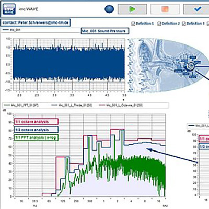
Task: Click the Mic_001_L_Thirds_01 blue legend entry
Action: tap(72, 105)
